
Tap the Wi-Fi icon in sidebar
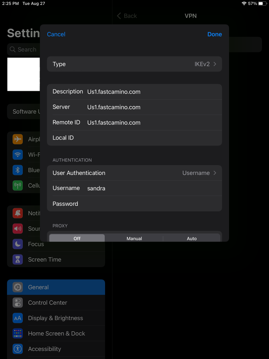[18, 155]
